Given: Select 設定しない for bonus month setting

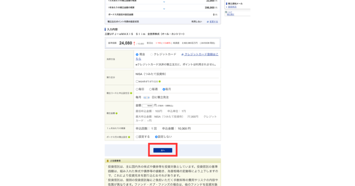Looking at the screenshot, I should point(156,137).
